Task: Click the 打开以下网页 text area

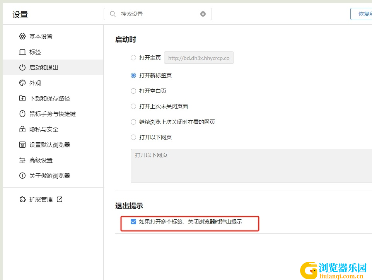Action: coord(251,166)
